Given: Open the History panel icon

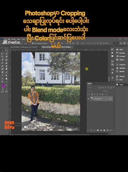Looking at the screenshot, I should [112, 50].
